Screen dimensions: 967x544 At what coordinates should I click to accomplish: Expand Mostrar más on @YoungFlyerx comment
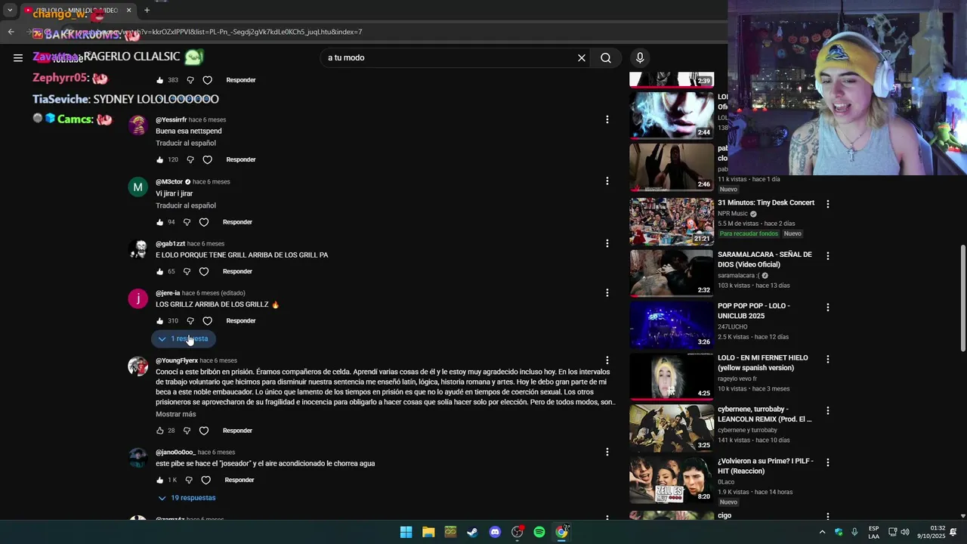click(x=175, y=414)
